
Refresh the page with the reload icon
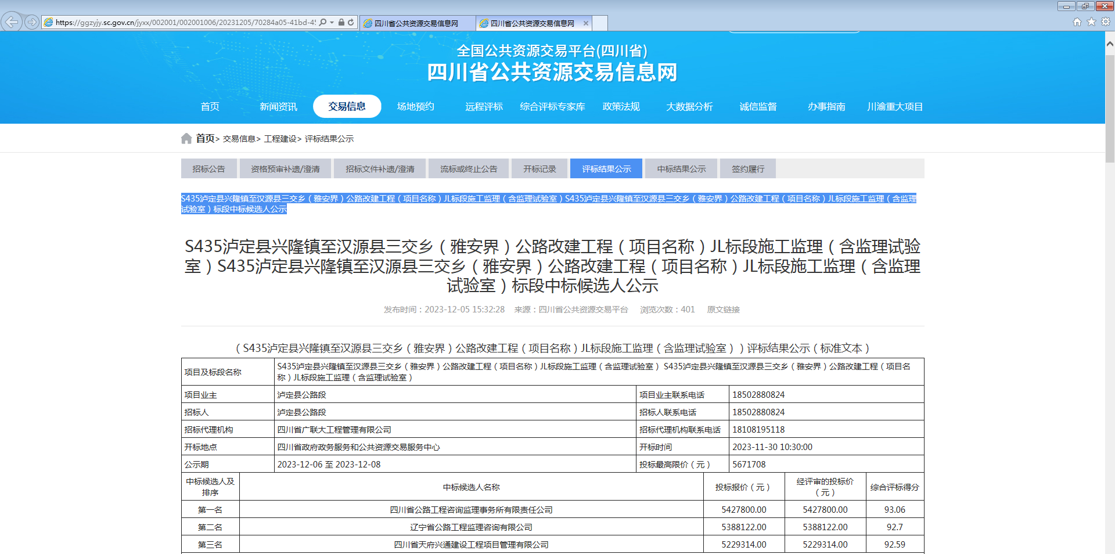point(351,22)
